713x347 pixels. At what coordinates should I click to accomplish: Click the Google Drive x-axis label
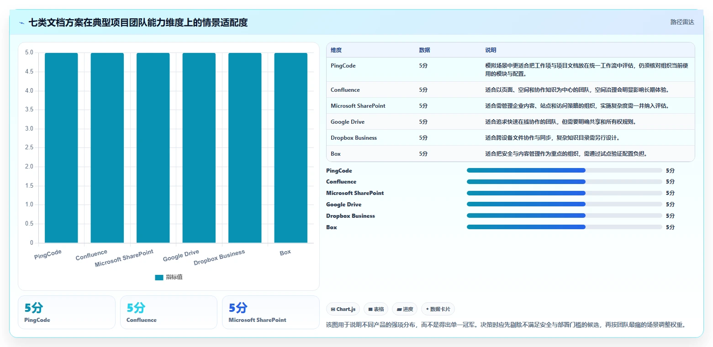pyautogui.click(x=181, y=256)
